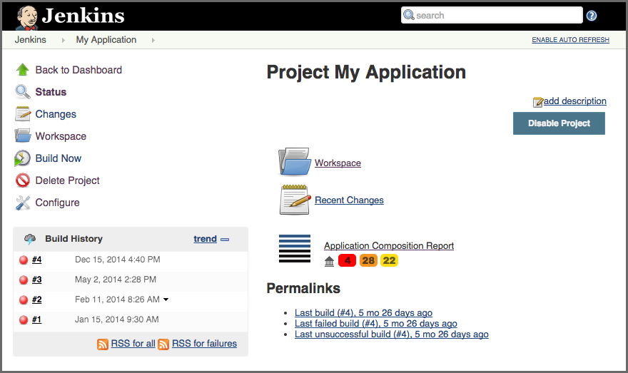Image resolution: width=628 pixels, height=373 pixels.
Task: Click the green Back to Dashboard arrow icon
Action: pos(22,70)
